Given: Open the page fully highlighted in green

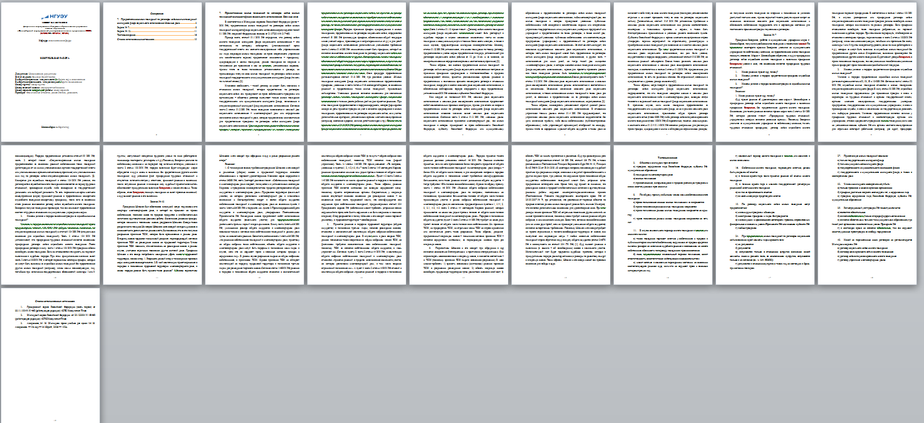Looking at the screenshot, I should [x=357, y=71].
